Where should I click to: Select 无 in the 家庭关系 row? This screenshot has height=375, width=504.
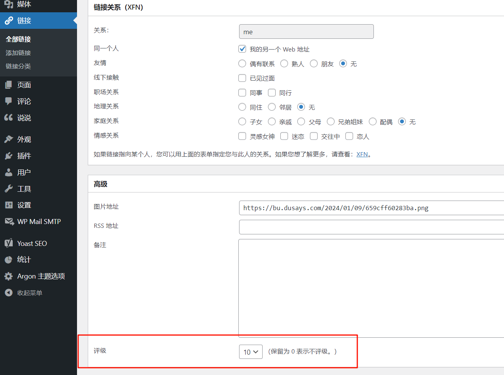coord(402,121)
